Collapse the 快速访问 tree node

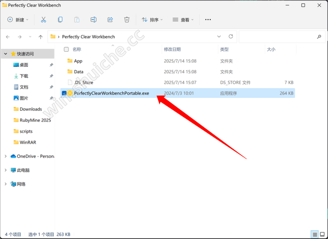click(6, 54)
